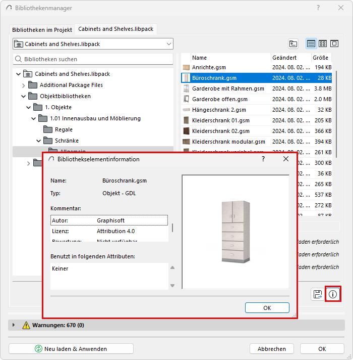Click the folder-up navigation icon
Screen dimensions: 353x360
tap(293, 43)
